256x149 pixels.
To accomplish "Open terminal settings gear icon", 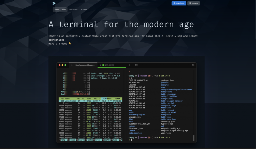I will coord(193,65).
